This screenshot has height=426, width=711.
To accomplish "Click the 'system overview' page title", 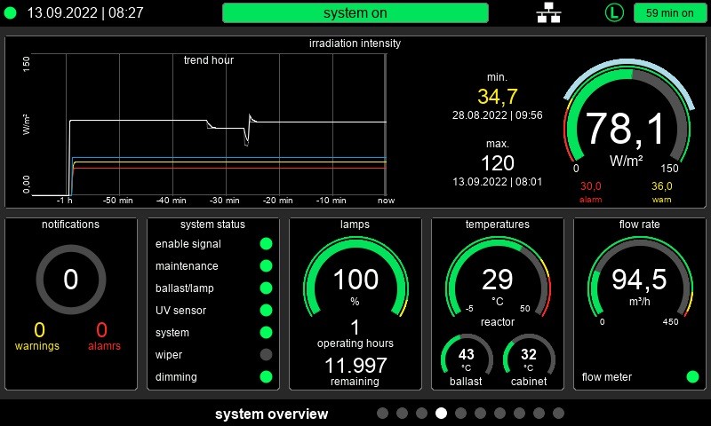I will coord(271,414).
